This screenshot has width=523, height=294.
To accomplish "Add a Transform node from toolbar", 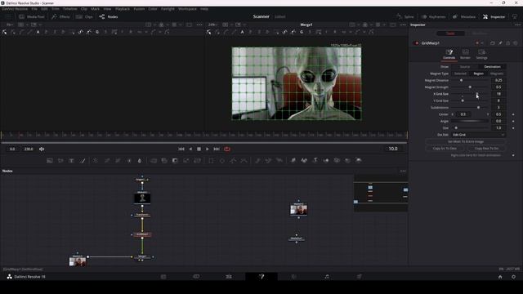I will coord(197,161).
